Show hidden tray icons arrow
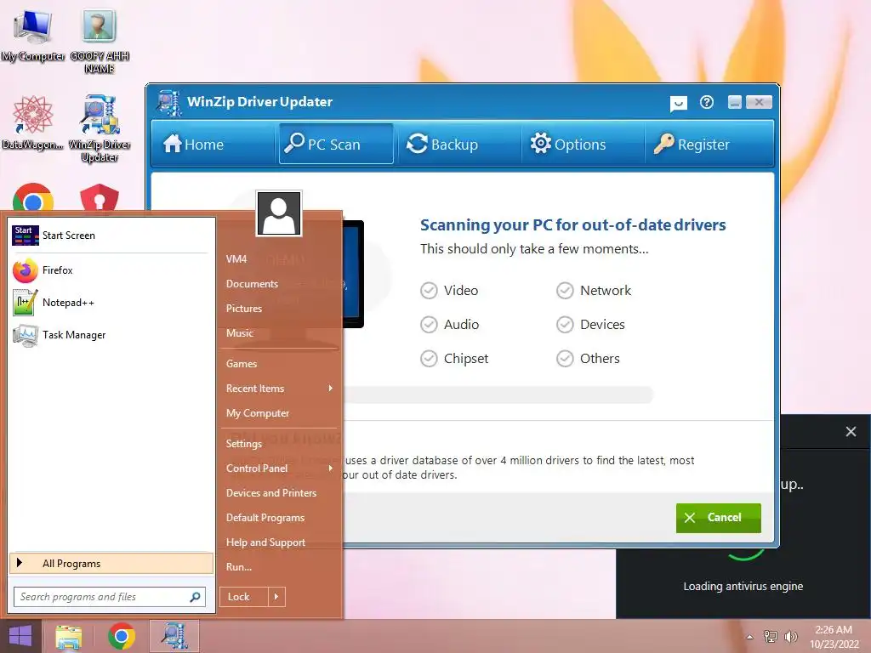Image resolution: width=871 pixels, height=653 pixels. (x=749, y=637)
